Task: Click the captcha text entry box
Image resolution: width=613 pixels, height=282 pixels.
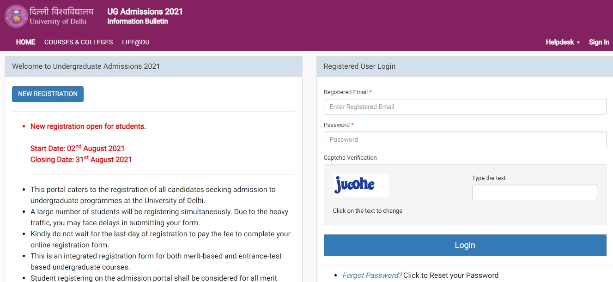Action: (x=534, y=192)
